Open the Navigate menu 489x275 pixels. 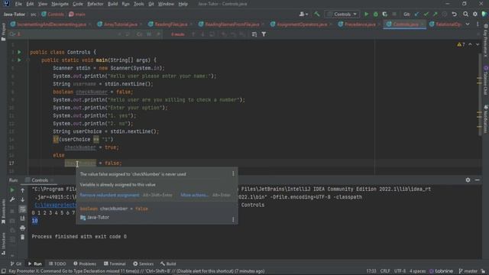(60, 4)
